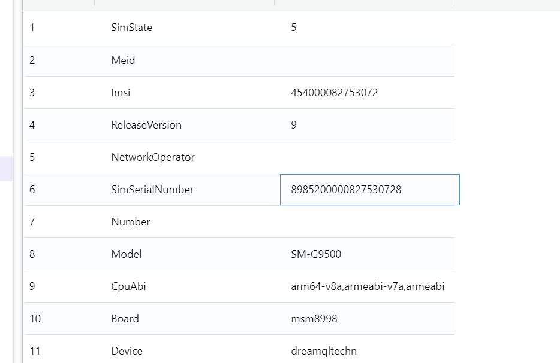Click the CpuAbi value arm64-v8a,armeabi-v7a,armeabi
The image size is (560, 363).
click(x=368, y=286)
